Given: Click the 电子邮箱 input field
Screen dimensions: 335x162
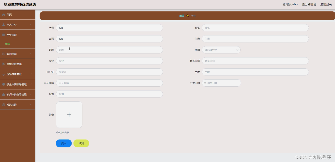Looking at the screenshot, I should pos(109,83).
